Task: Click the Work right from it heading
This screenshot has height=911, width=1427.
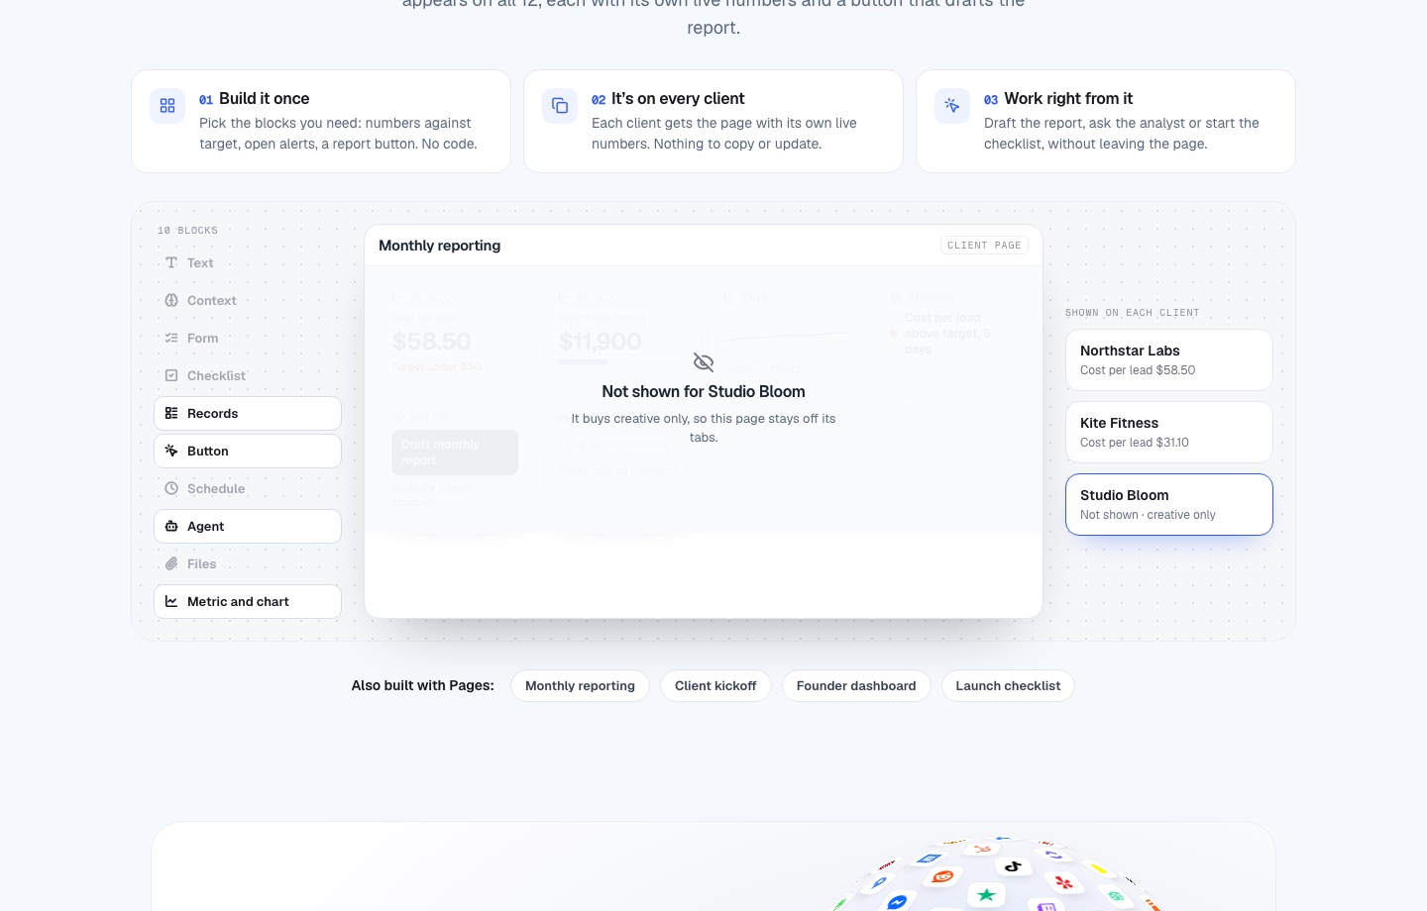Action: click(x=1068, y=99)
